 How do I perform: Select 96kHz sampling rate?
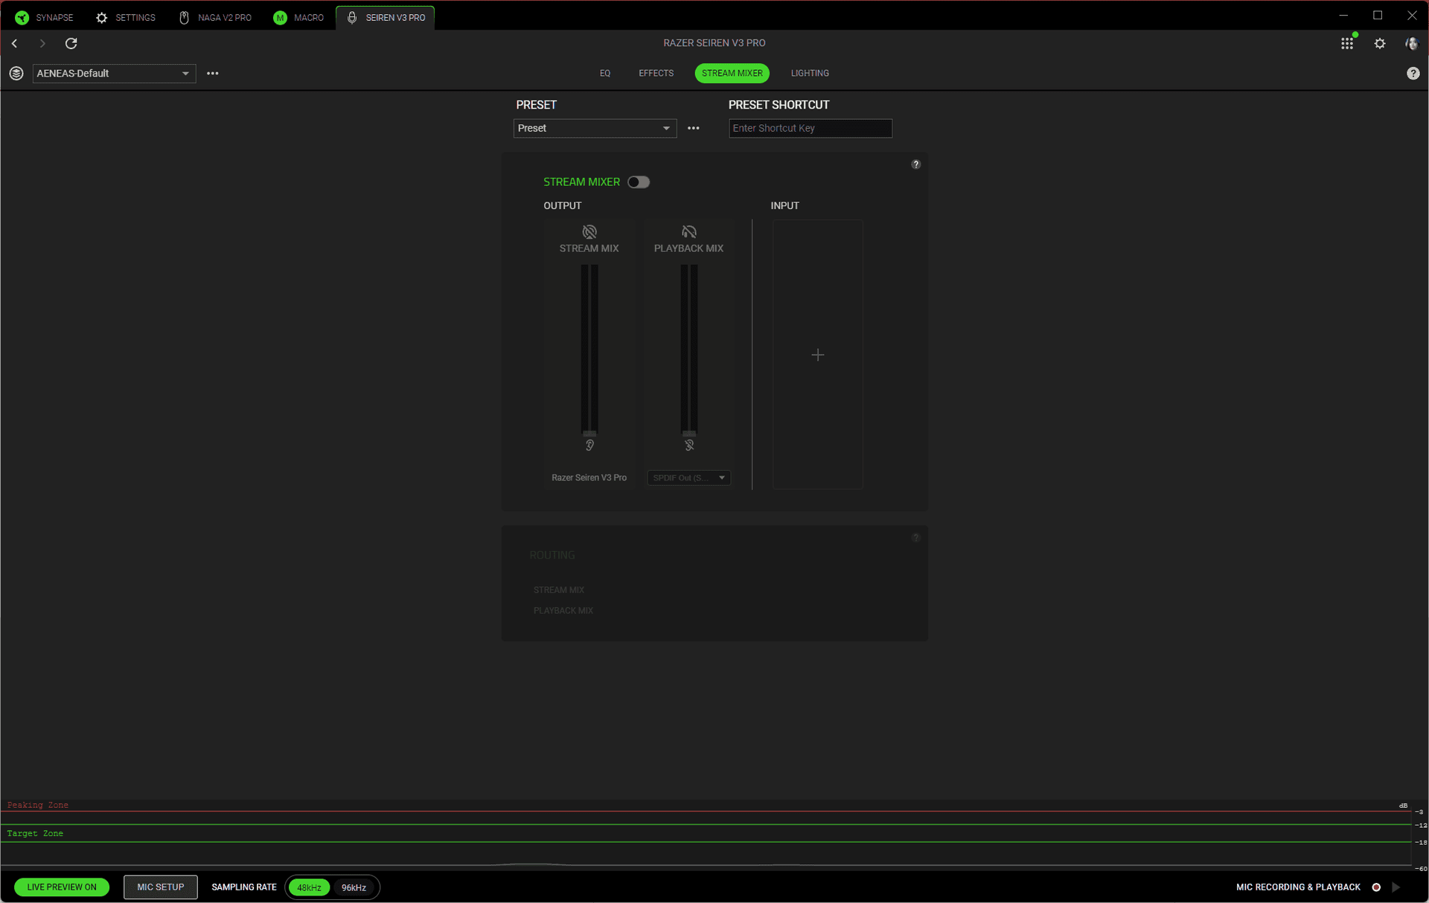pos(354,887)
